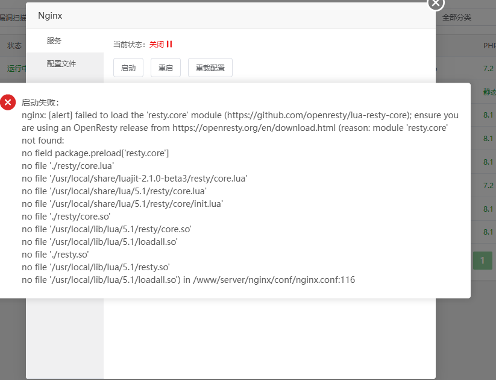The height and width of the screenshot is (380, 496).
Task: Click the 启动失败: heading text
Action: point(40,103)
